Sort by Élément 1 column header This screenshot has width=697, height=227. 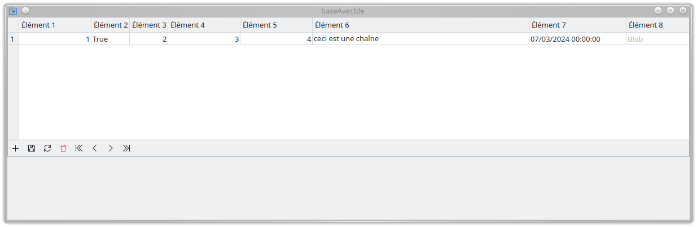click(x=55, y=25)
